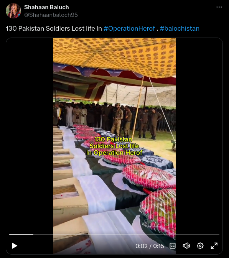This screenshot has height=258, width=229.
Task: Mute the video volume
Action: [x=186, y=246]
